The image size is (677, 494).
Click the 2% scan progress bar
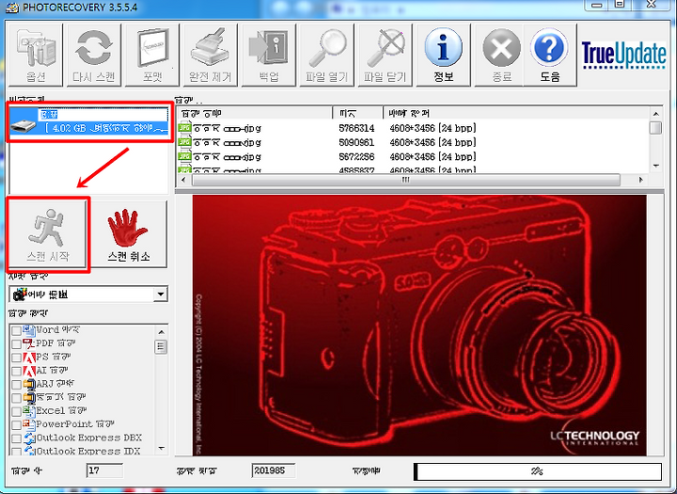pyautogui.click(x=538, y=471)
